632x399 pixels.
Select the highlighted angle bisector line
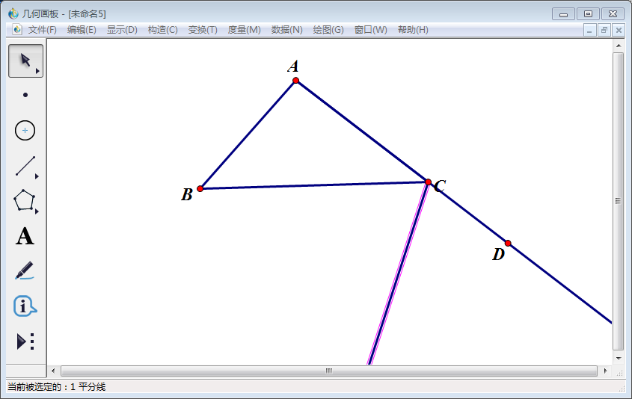click(398, 273)
